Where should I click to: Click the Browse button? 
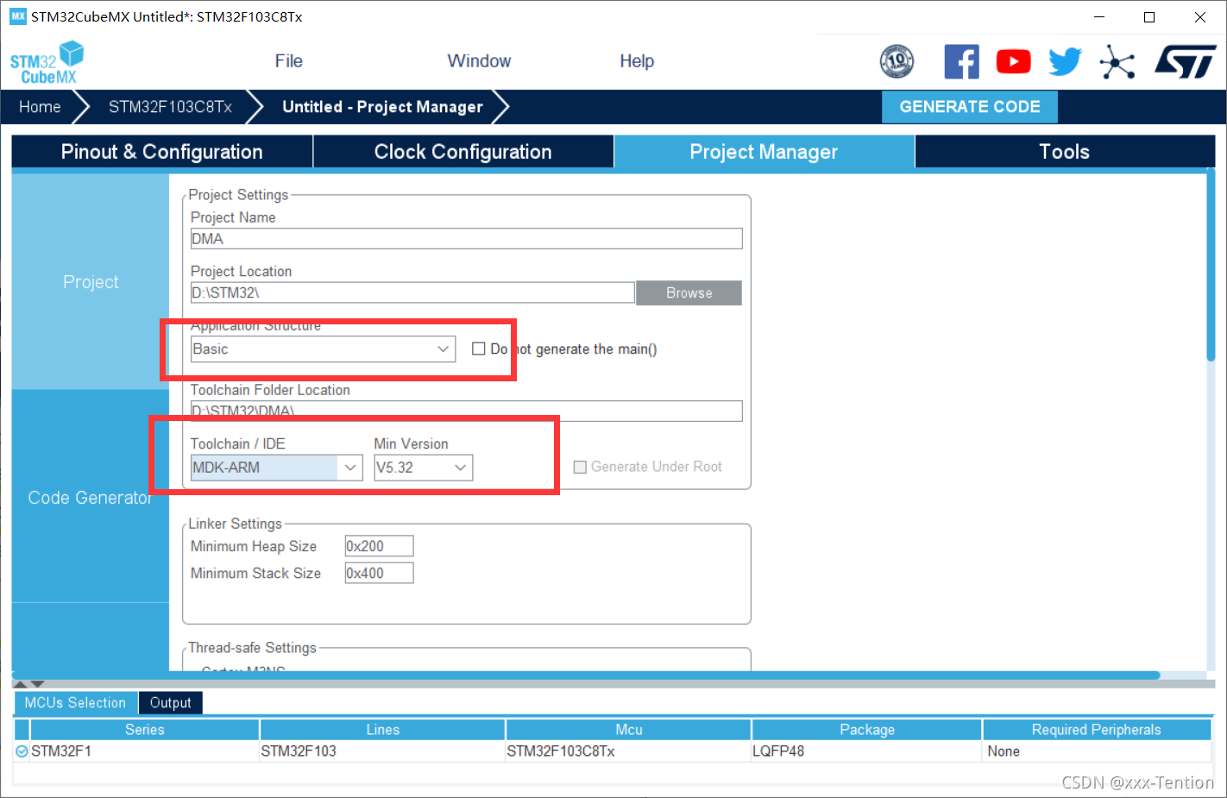point(689,293)
